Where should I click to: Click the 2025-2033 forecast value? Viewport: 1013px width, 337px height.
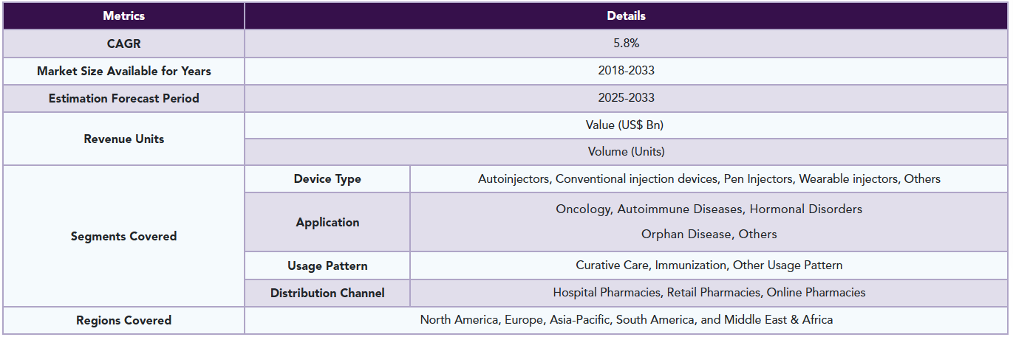[626, 98]
